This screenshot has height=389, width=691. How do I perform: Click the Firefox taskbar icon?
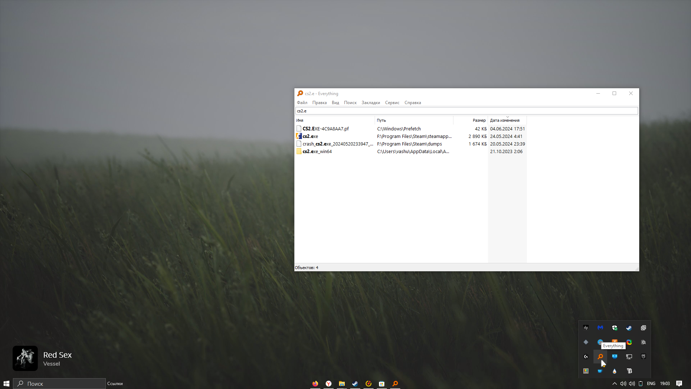[315, 384]
